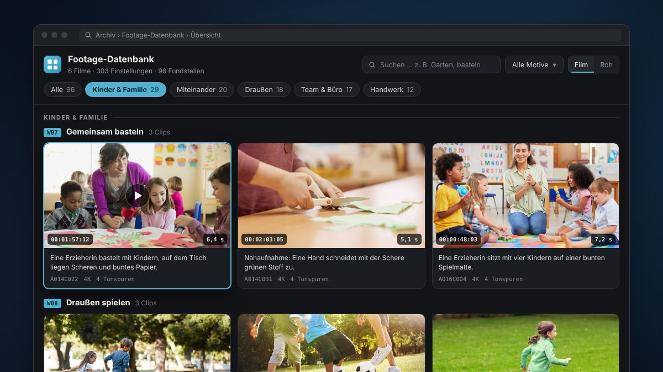Click clip ID A014C022
The image size is (663, 372).
pyautogui.click(x=64, y=279)
